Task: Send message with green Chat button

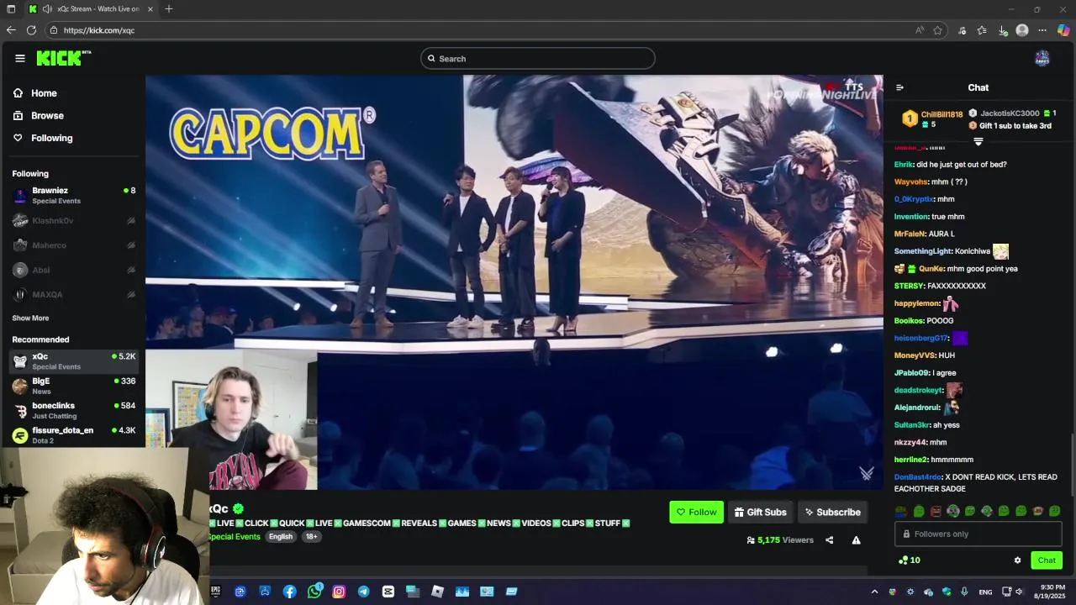Action: (x=1047, y=560)
